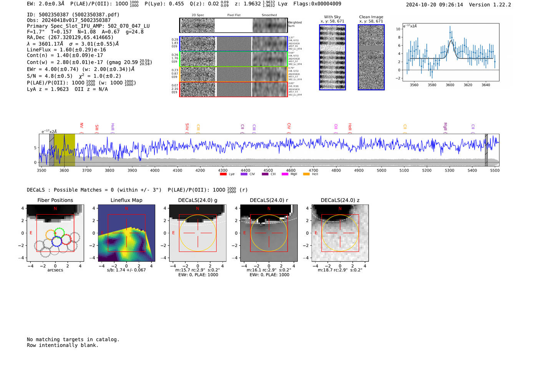The width and height of the screenshot is (538, 366).
Task: Click the EW: 2.0±0.3Å header value
Action: click(46, 4)
